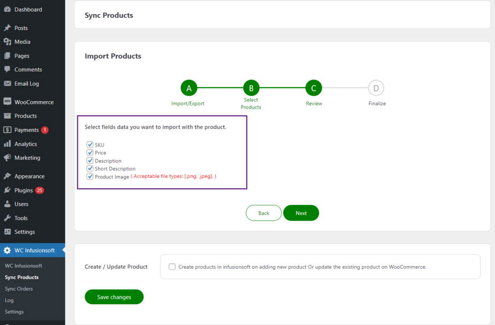Toggle the Description checkbox
Viewport: 495px width, 325px height.
[x=90, y=161]
